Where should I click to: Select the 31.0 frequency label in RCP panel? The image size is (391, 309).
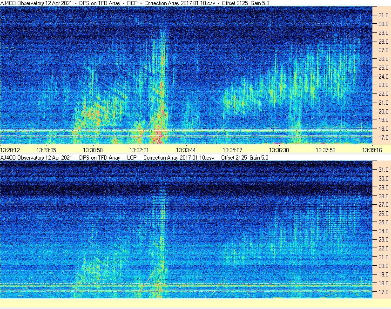(x=383, y=15)
